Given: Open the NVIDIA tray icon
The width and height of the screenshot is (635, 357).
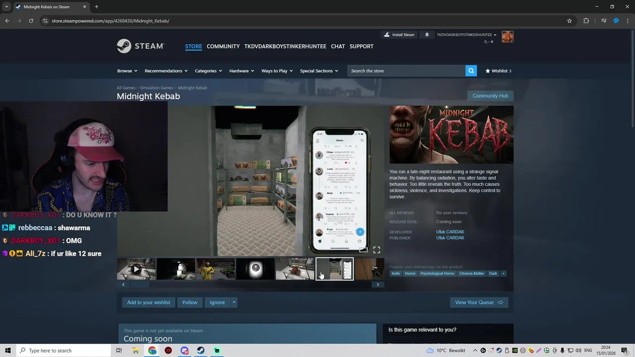Looking at the screenshot, I should click(515, 351).
